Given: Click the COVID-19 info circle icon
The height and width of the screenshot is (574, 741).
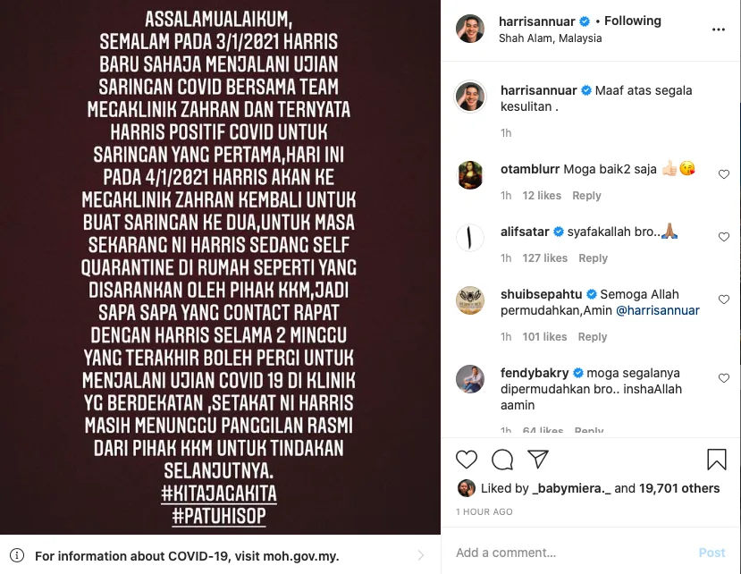Looking at the screenshot, I should coord(17,555).
